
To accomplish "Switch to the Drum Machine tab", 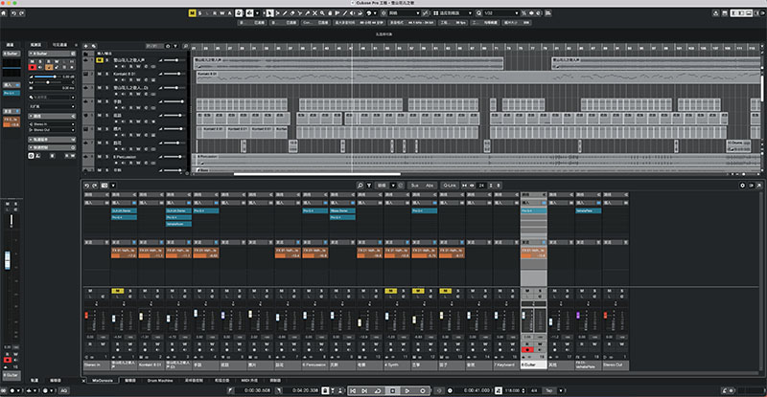I will [x=160, y=381].
